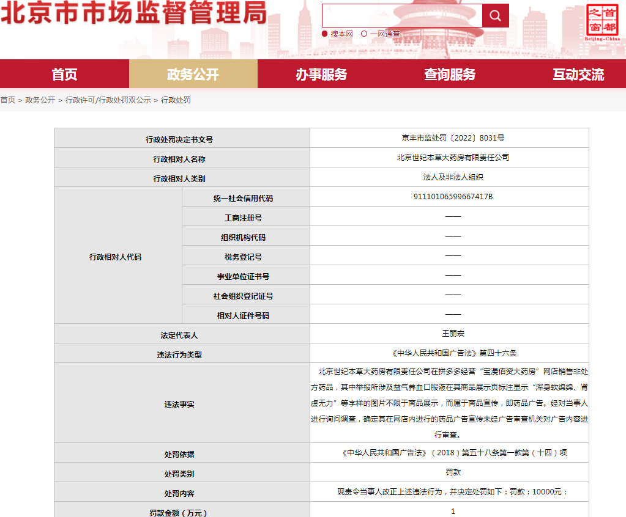The image size is (626, 517).
Task: Click the decision number 京丰市监处罚〔2022〕8031号
Action: tap(453, 138)
